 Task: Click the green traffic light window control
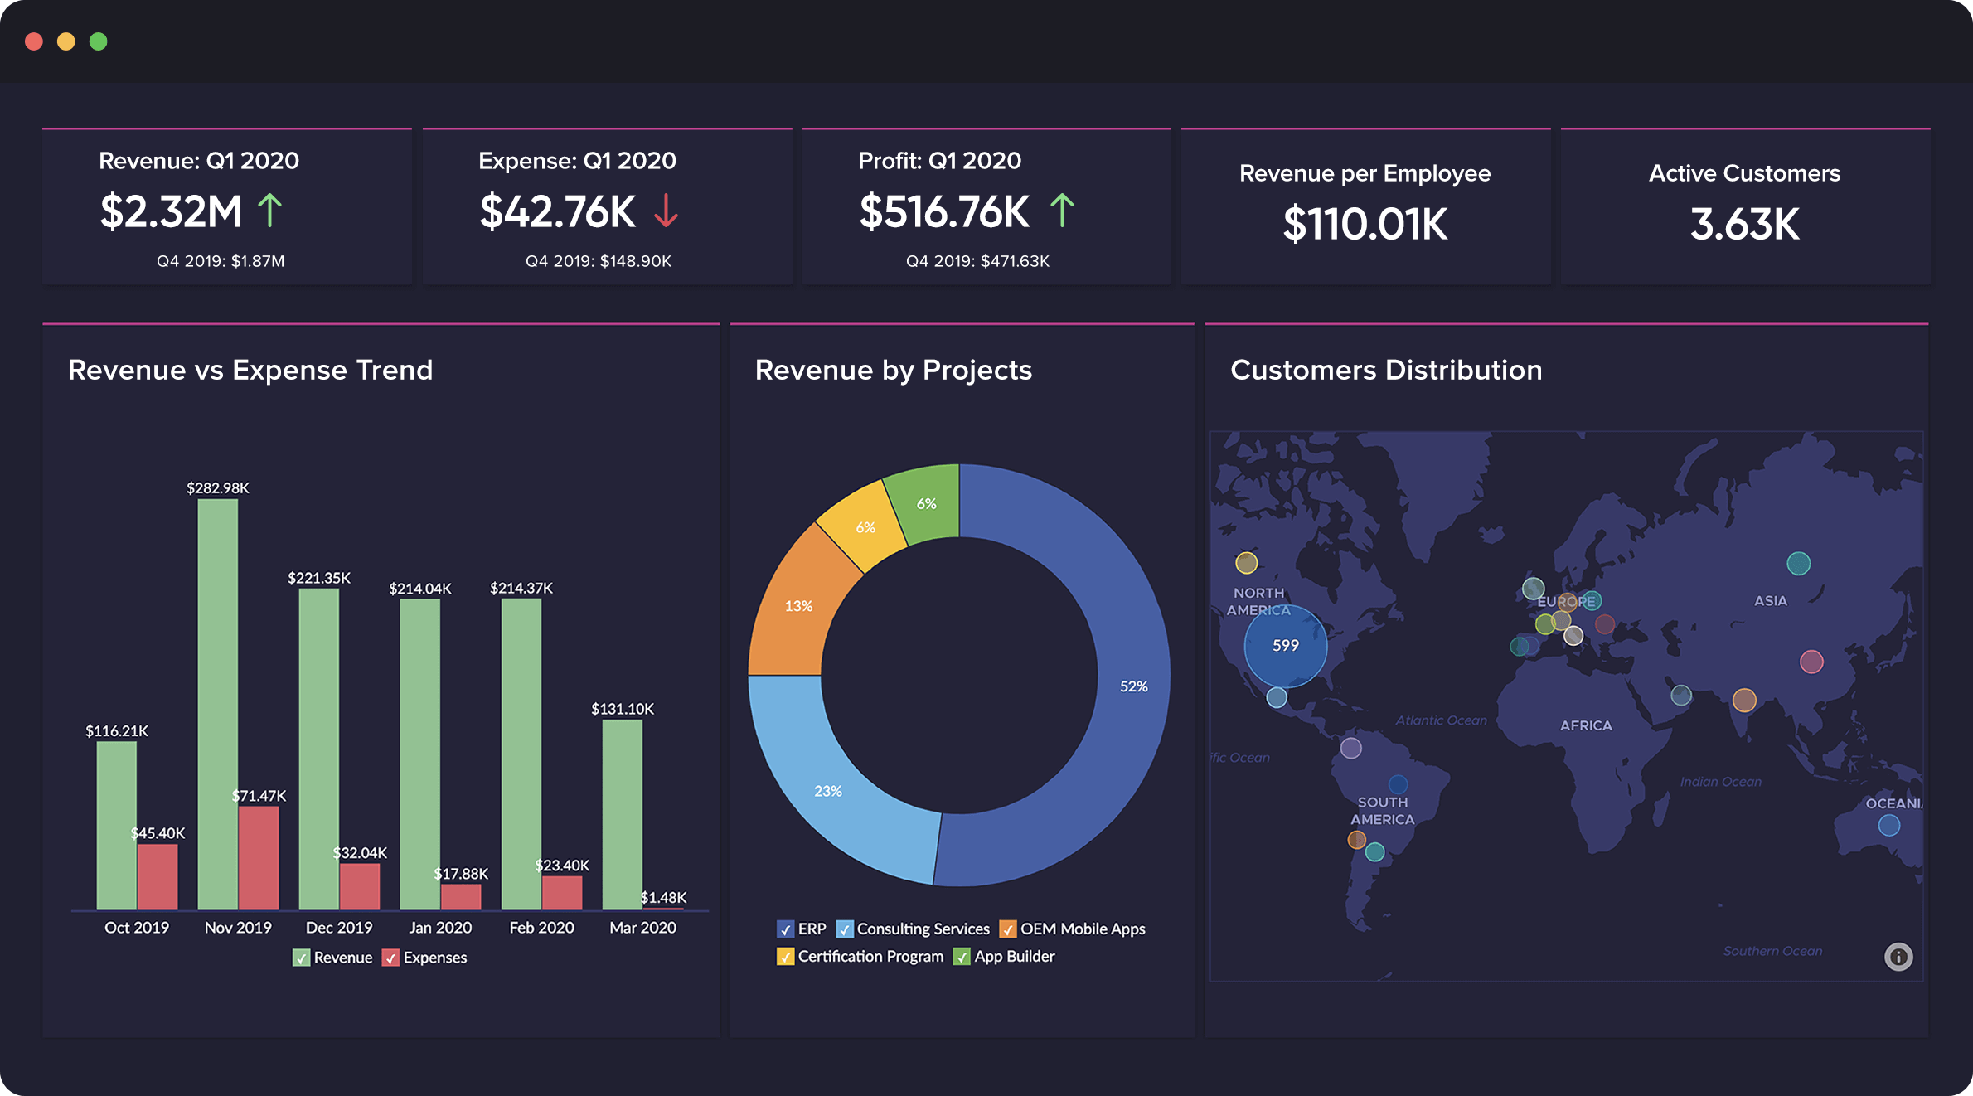(96, 41)
